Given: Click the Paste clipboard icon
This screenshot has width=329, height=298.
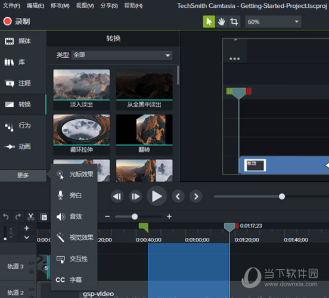Looking at the screenshot, I should (x=44, y=216).
